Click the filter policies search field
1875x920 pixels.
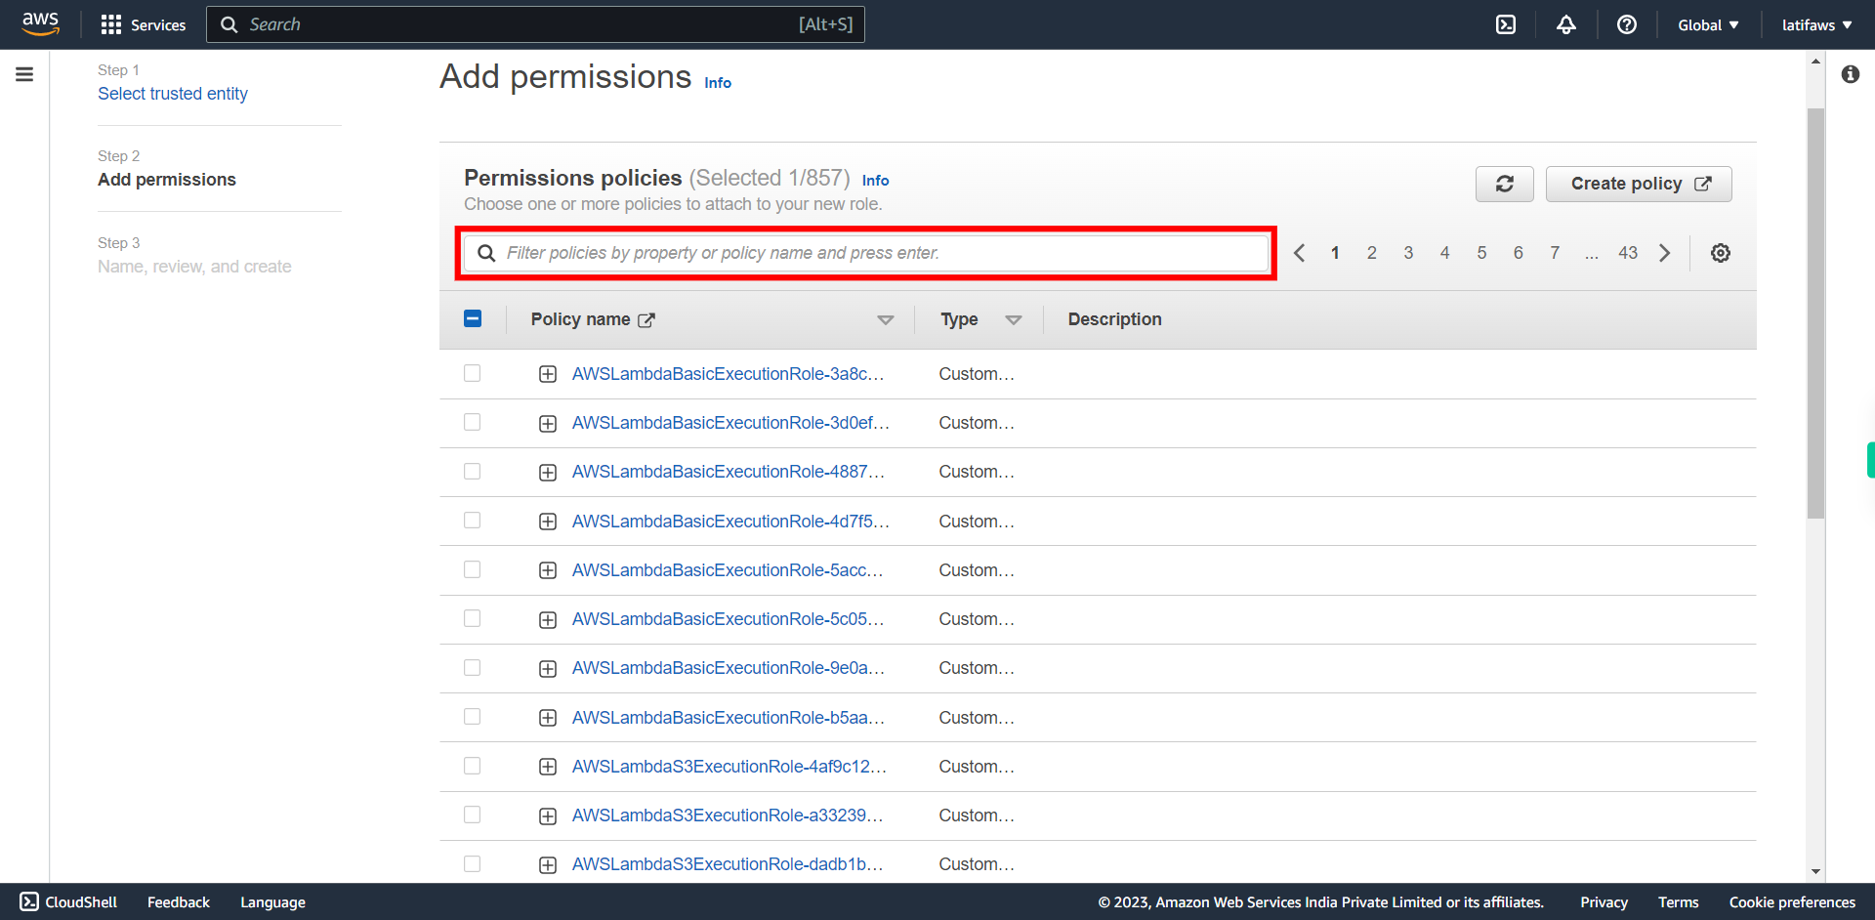[866, 253]
